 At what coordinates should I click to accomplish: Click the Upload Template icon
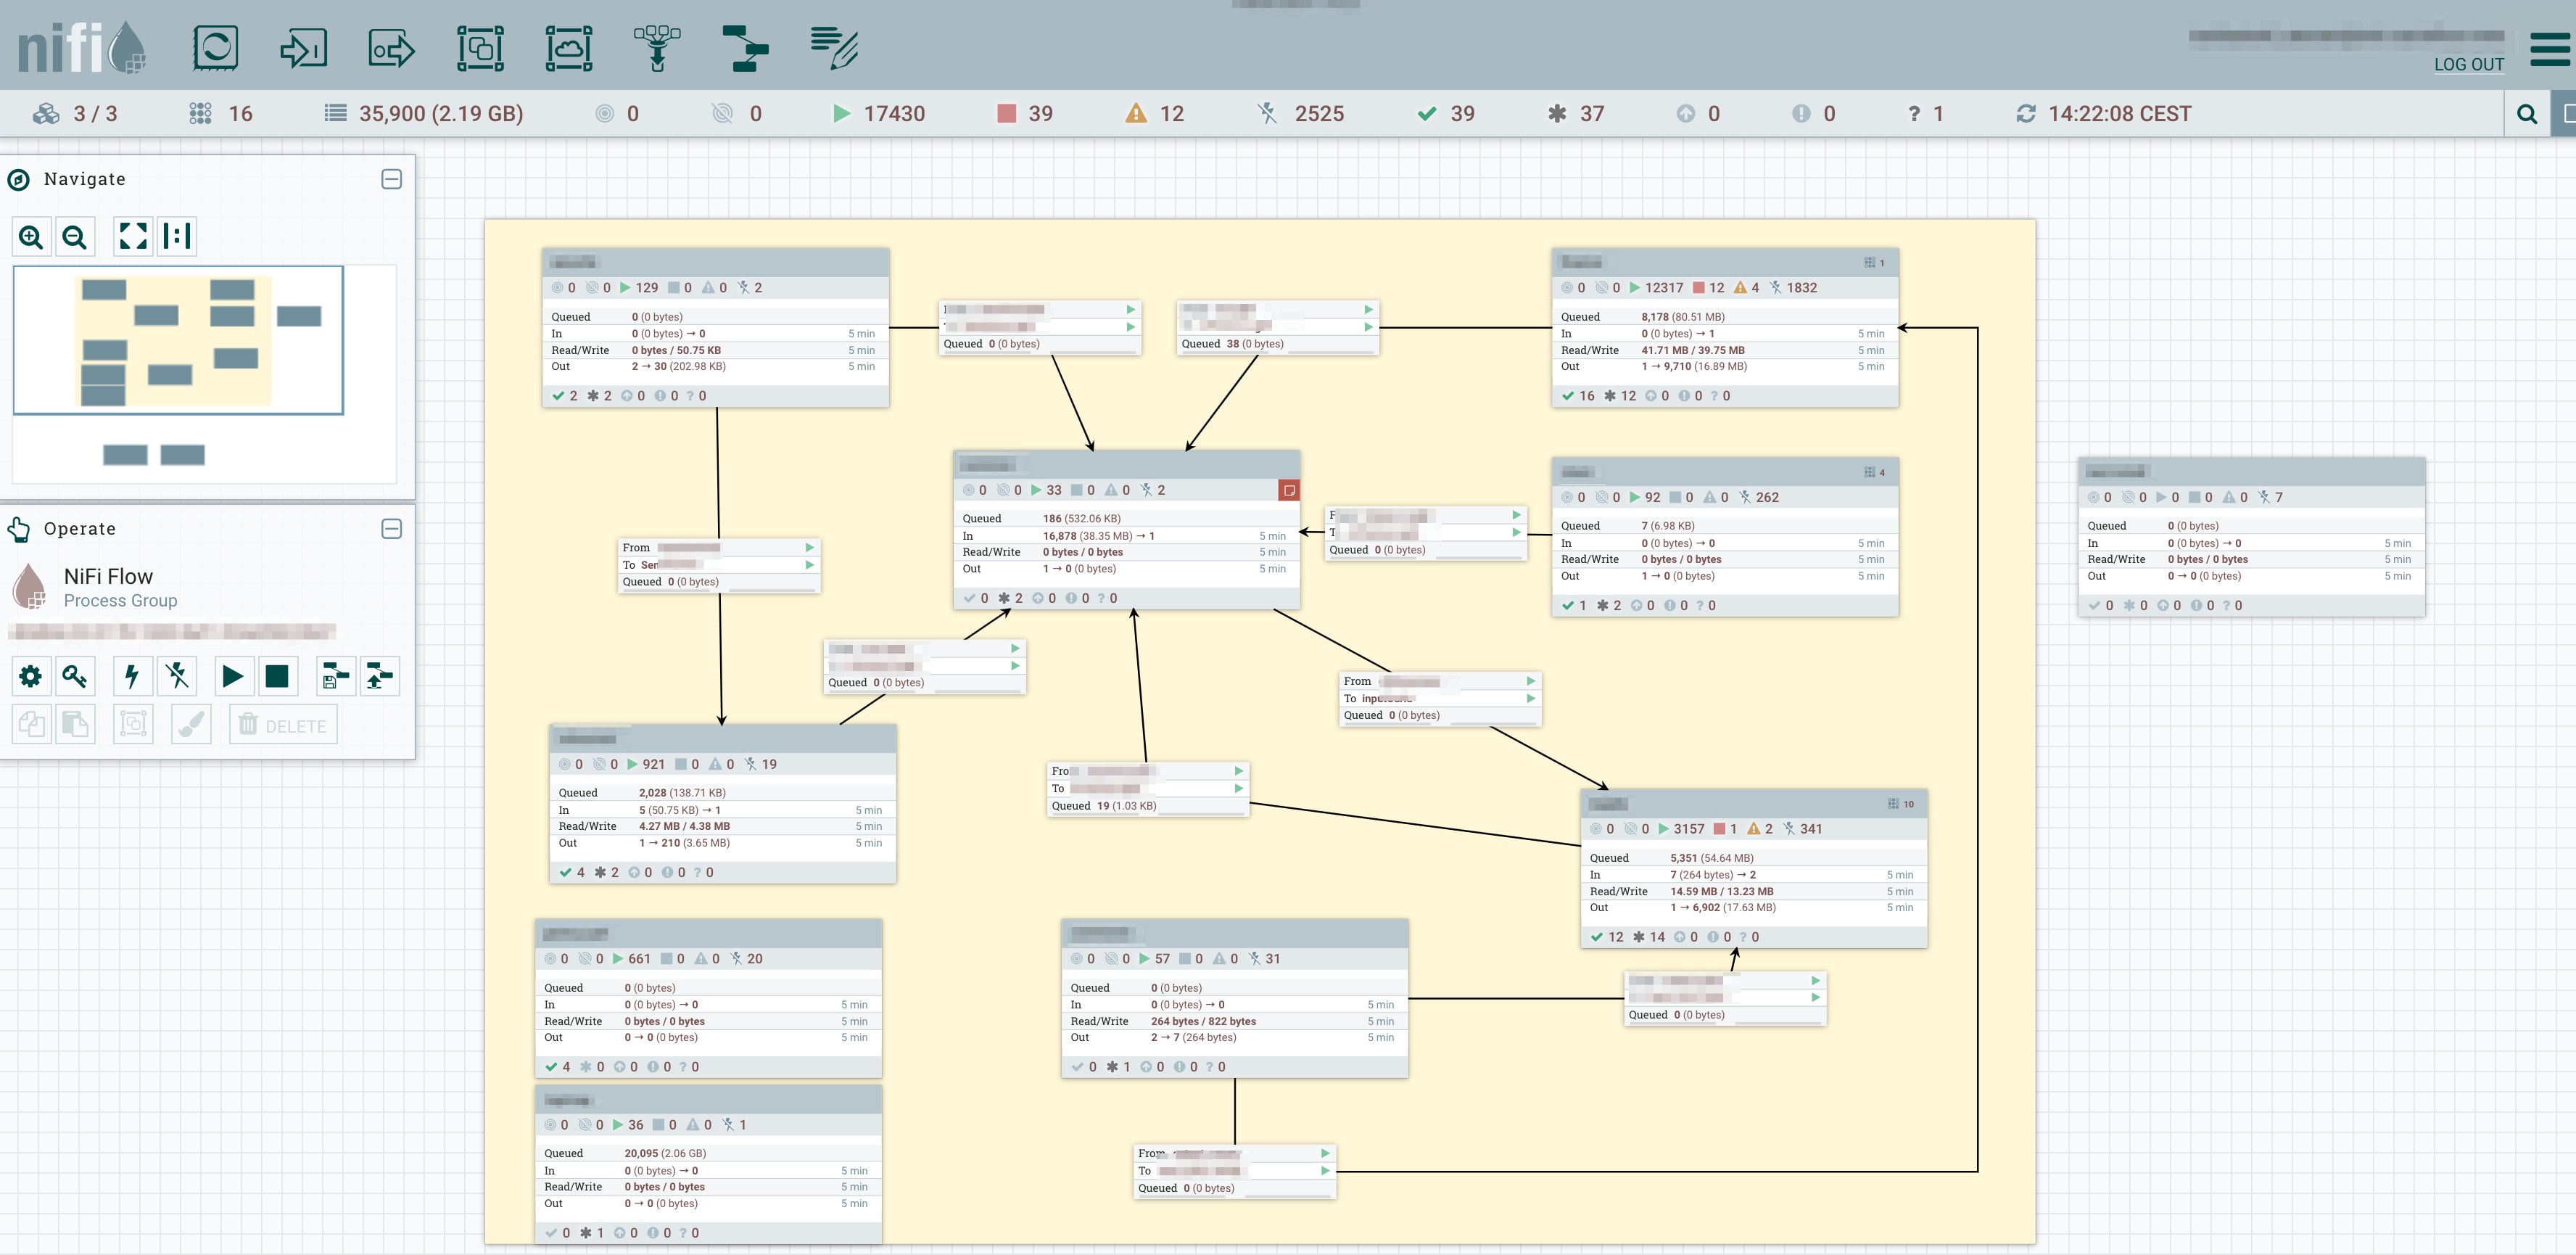(380, 677)
